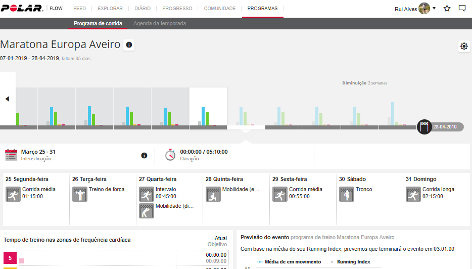Image resolution: width=472 pixels, height=269 pixels.
Task: Open Wednesday's Intervalo workout icon
Action: click(x=147, y=194)
